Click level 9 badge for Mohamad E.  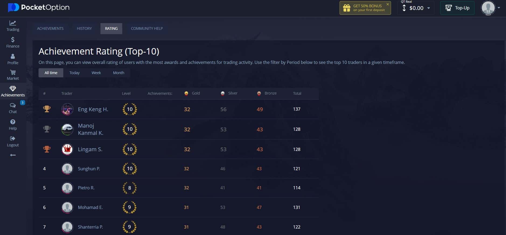coord(130,207)
